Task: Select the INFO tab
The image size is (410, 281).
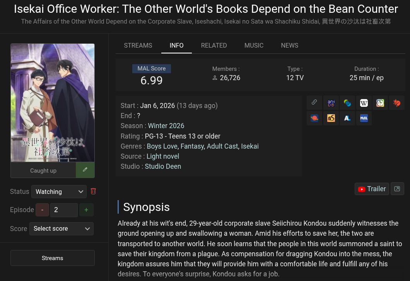Action: point(176,46)
